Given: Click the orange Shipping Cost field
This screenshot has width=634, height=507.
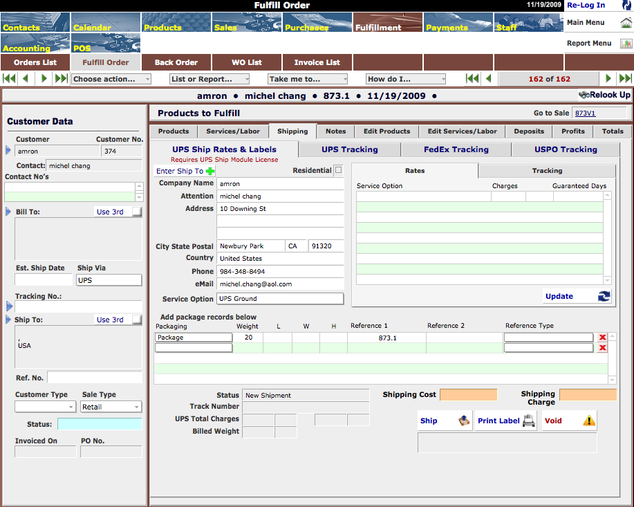Looking at the screenshot, I should [468, 395].
